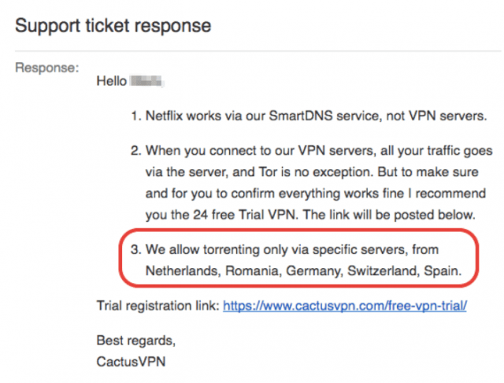Click the blurred recipient name after Hello
Screen dimensions: 504x383
pyautogui.click(x=147, y=81)
